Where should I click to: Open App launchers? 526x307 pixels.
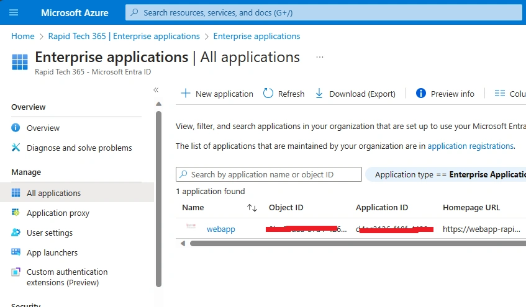click(52, 252)
